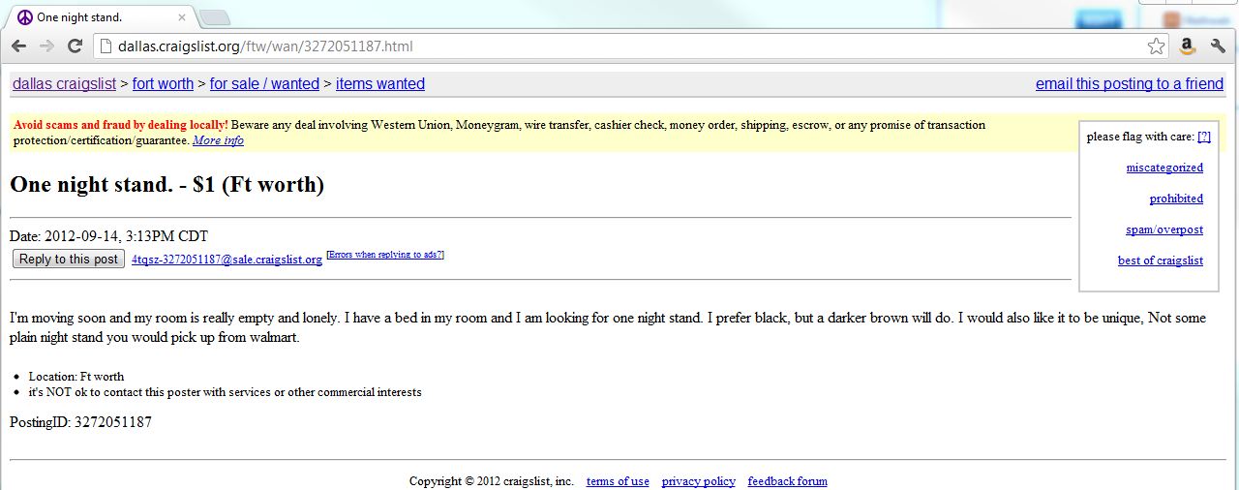Image resolution: width=1239 pixels, height=490 pixels.
Task: Select the 'One night stand.' browser tab
Action: (x=102, y=17)
